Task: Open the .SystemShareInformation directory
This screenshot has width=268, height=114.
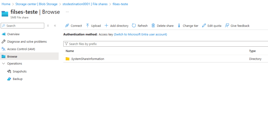Action: [x=87, y=59]
